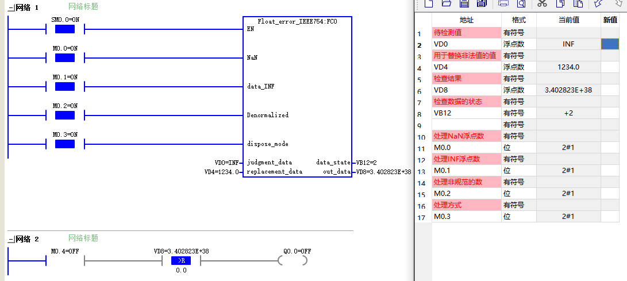Select the M0.1 address cell in table
Image resolution: width=627 pixels, height=281 pixels.
467,171
